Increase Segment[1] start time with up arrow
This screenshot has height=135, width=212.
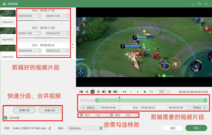point(40,15)
